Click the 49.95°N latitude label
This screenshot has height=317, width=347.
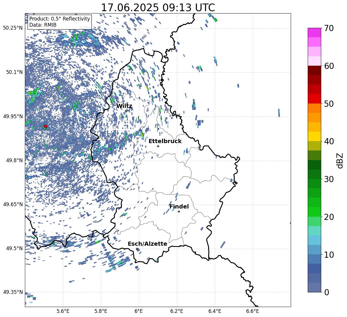[13, 116]
